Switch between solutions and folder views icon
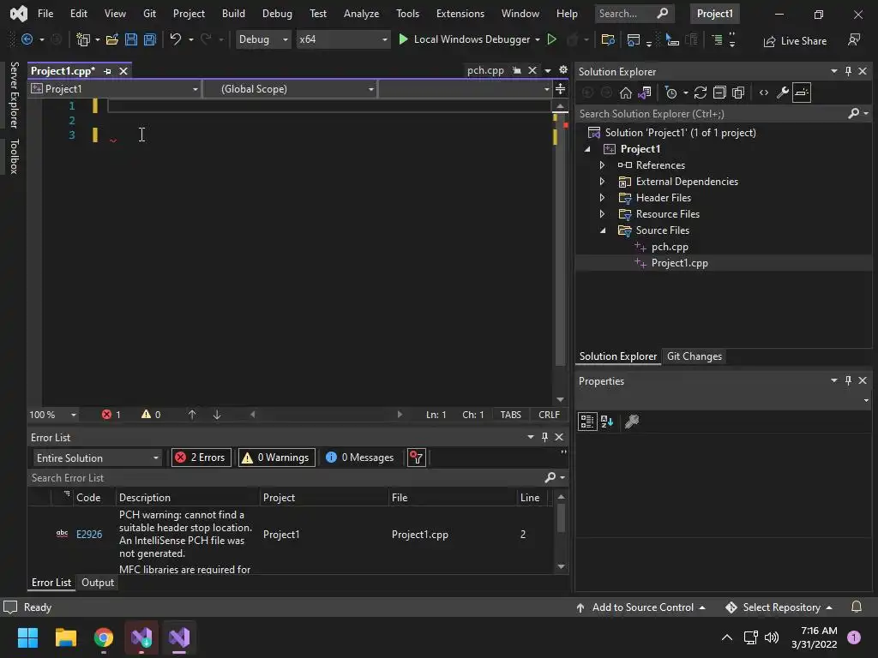This screenshot has height=658, width=878. [x=645, y=93]
